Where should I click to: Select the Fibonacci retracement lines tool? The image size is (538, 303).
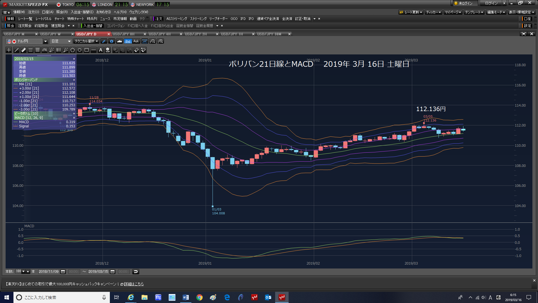(38, 50)
